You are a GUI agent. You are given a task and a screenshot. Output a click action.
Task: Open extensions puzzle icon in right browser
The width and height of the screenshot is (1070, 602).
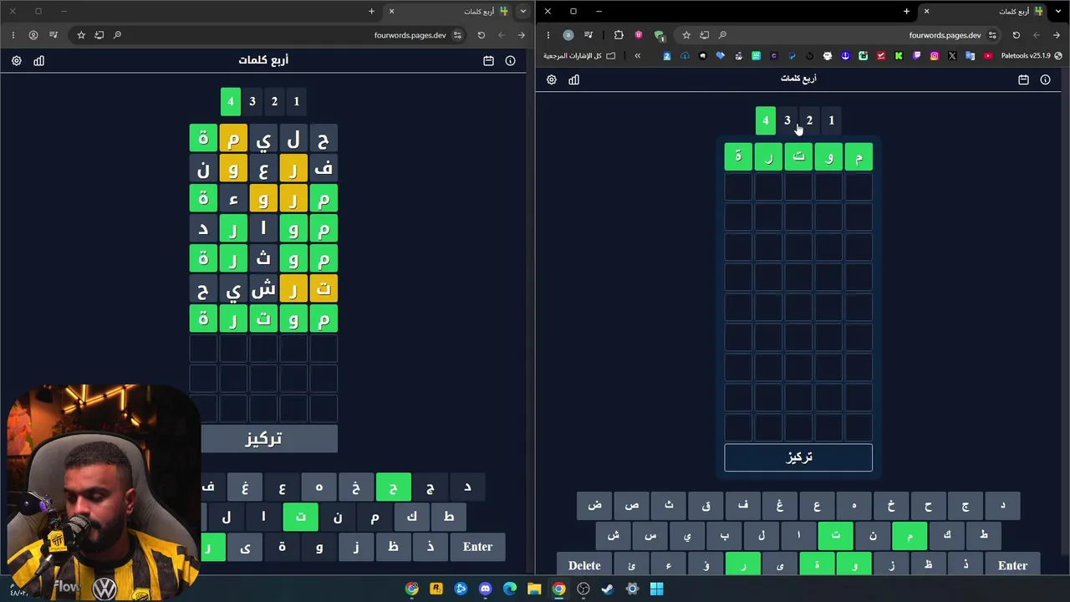[619, 35]
